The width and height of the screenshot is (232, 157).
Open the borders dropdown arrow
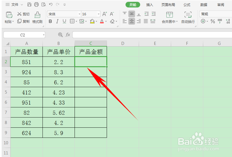(77, 21)
